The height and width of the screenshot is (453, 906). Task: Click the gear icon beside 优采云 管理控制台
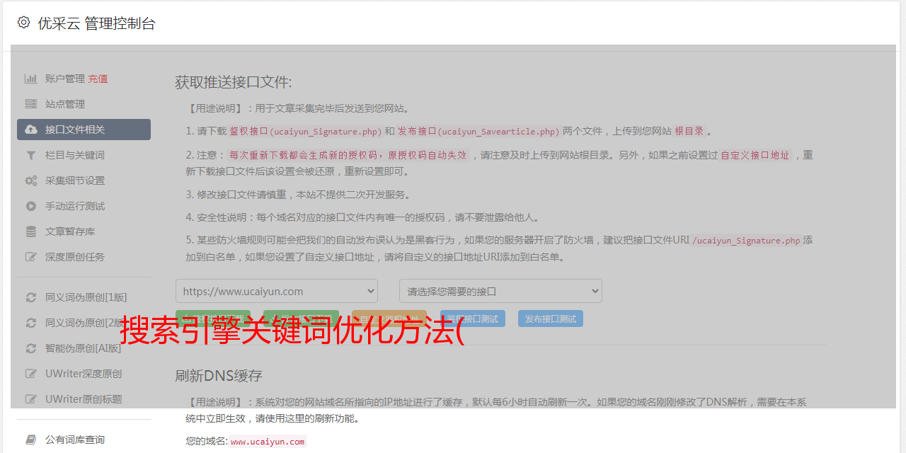pyautogui.click(x=23, y=23)
